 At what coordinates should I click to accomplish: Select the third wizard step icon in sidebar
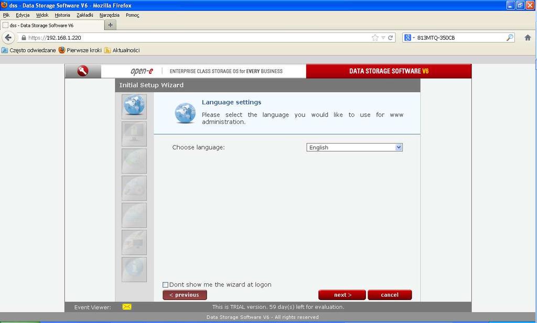tap(134, 161)
